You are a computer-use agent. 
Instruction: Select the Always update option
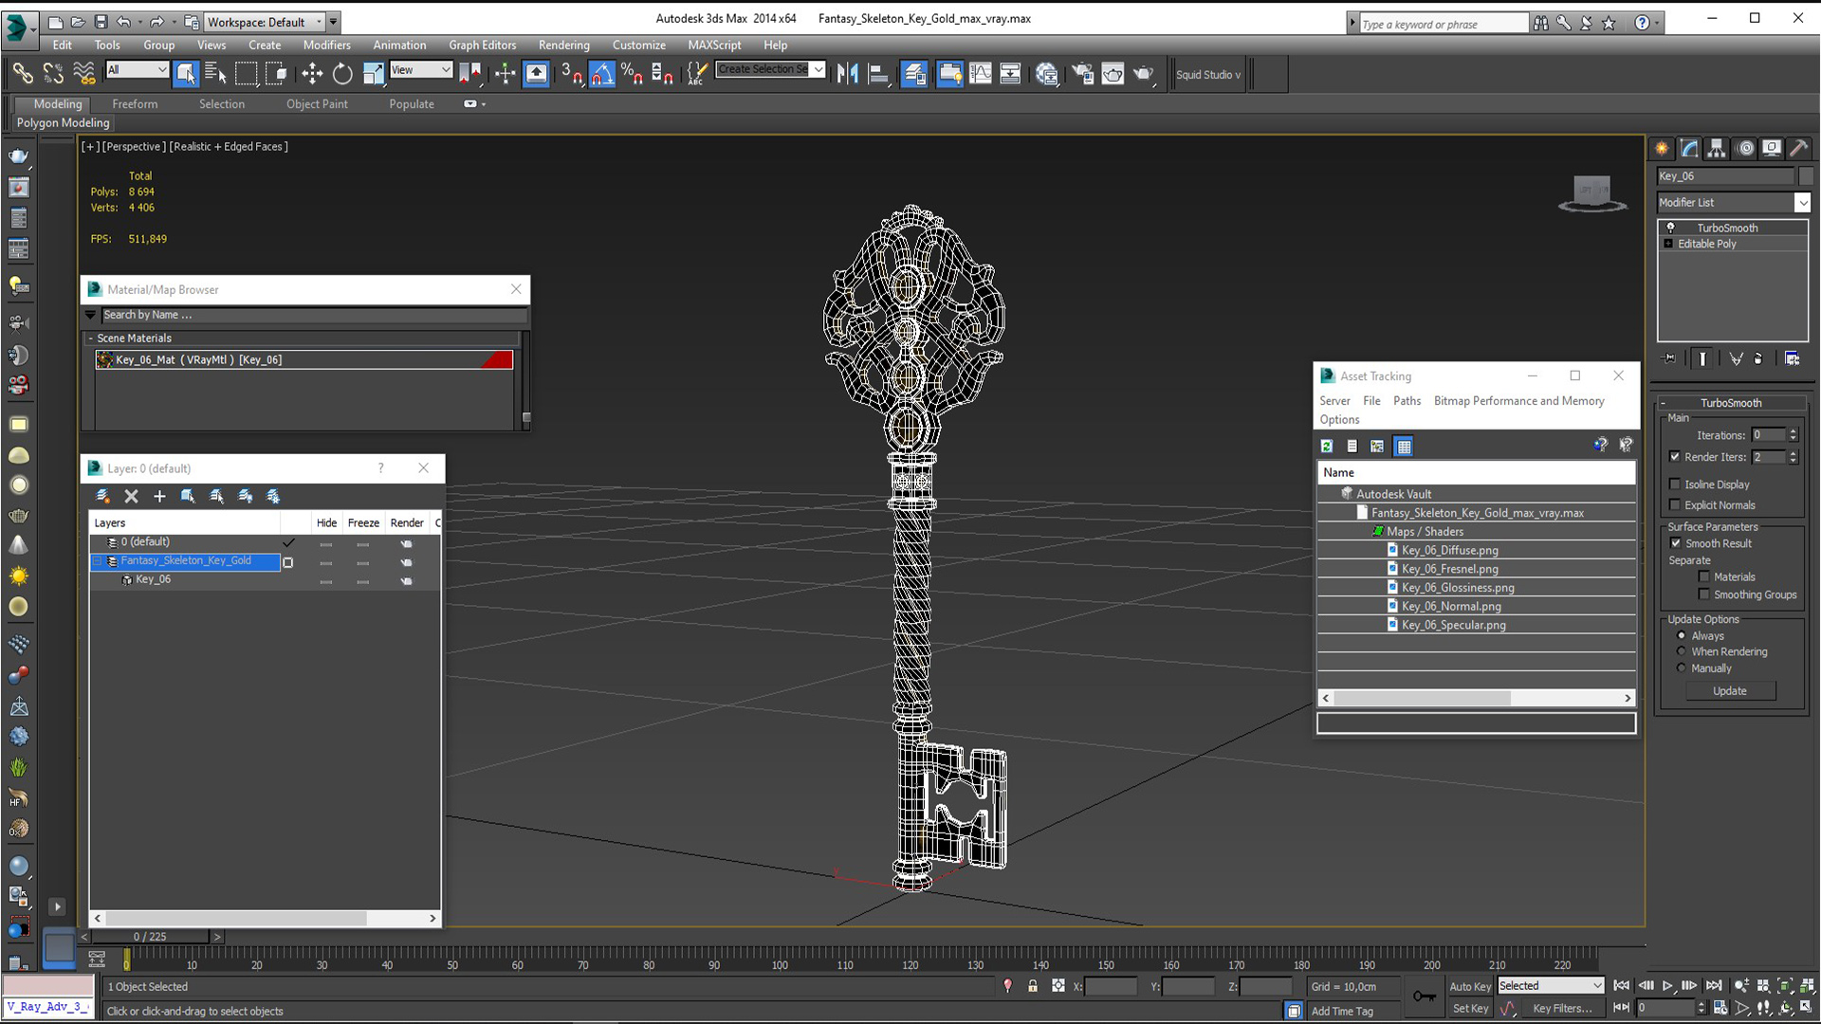[x=1682, y=636]
